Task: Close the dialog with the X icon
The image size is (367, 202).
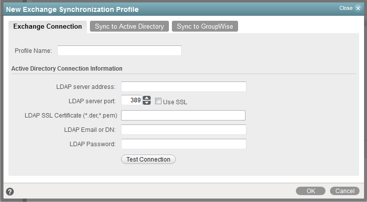Action: pos(358,8)
